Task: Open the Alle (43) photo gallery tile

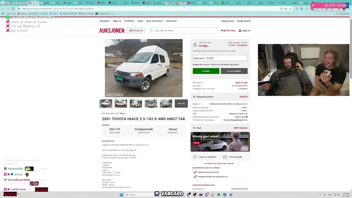Action: [x=181, y=103]
